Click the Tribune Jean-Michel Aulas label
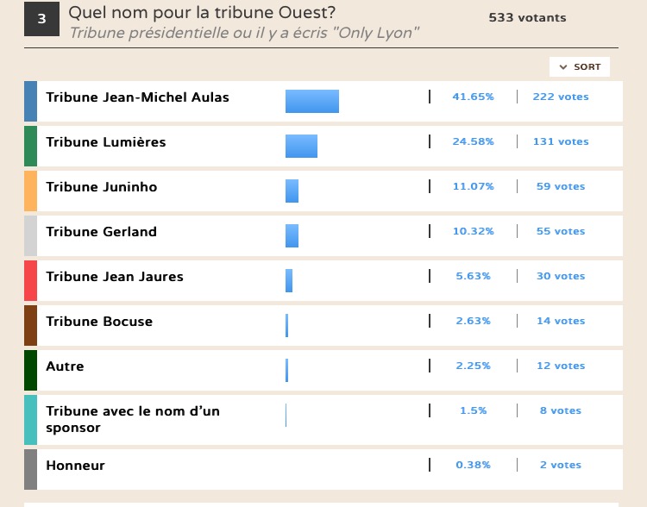647x507 pixels. [137, 97]
